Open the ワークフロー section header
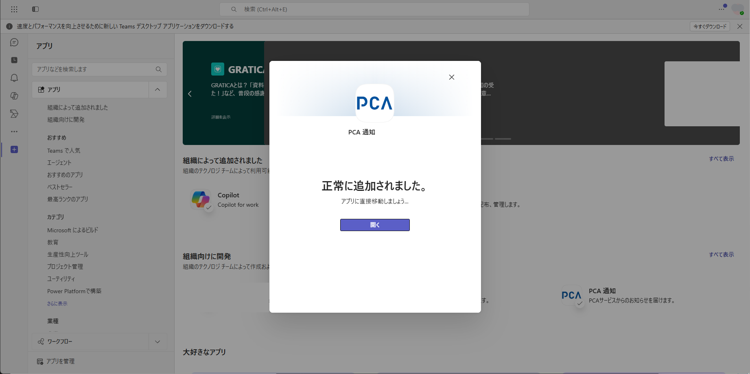 click(x=90, y=342)
